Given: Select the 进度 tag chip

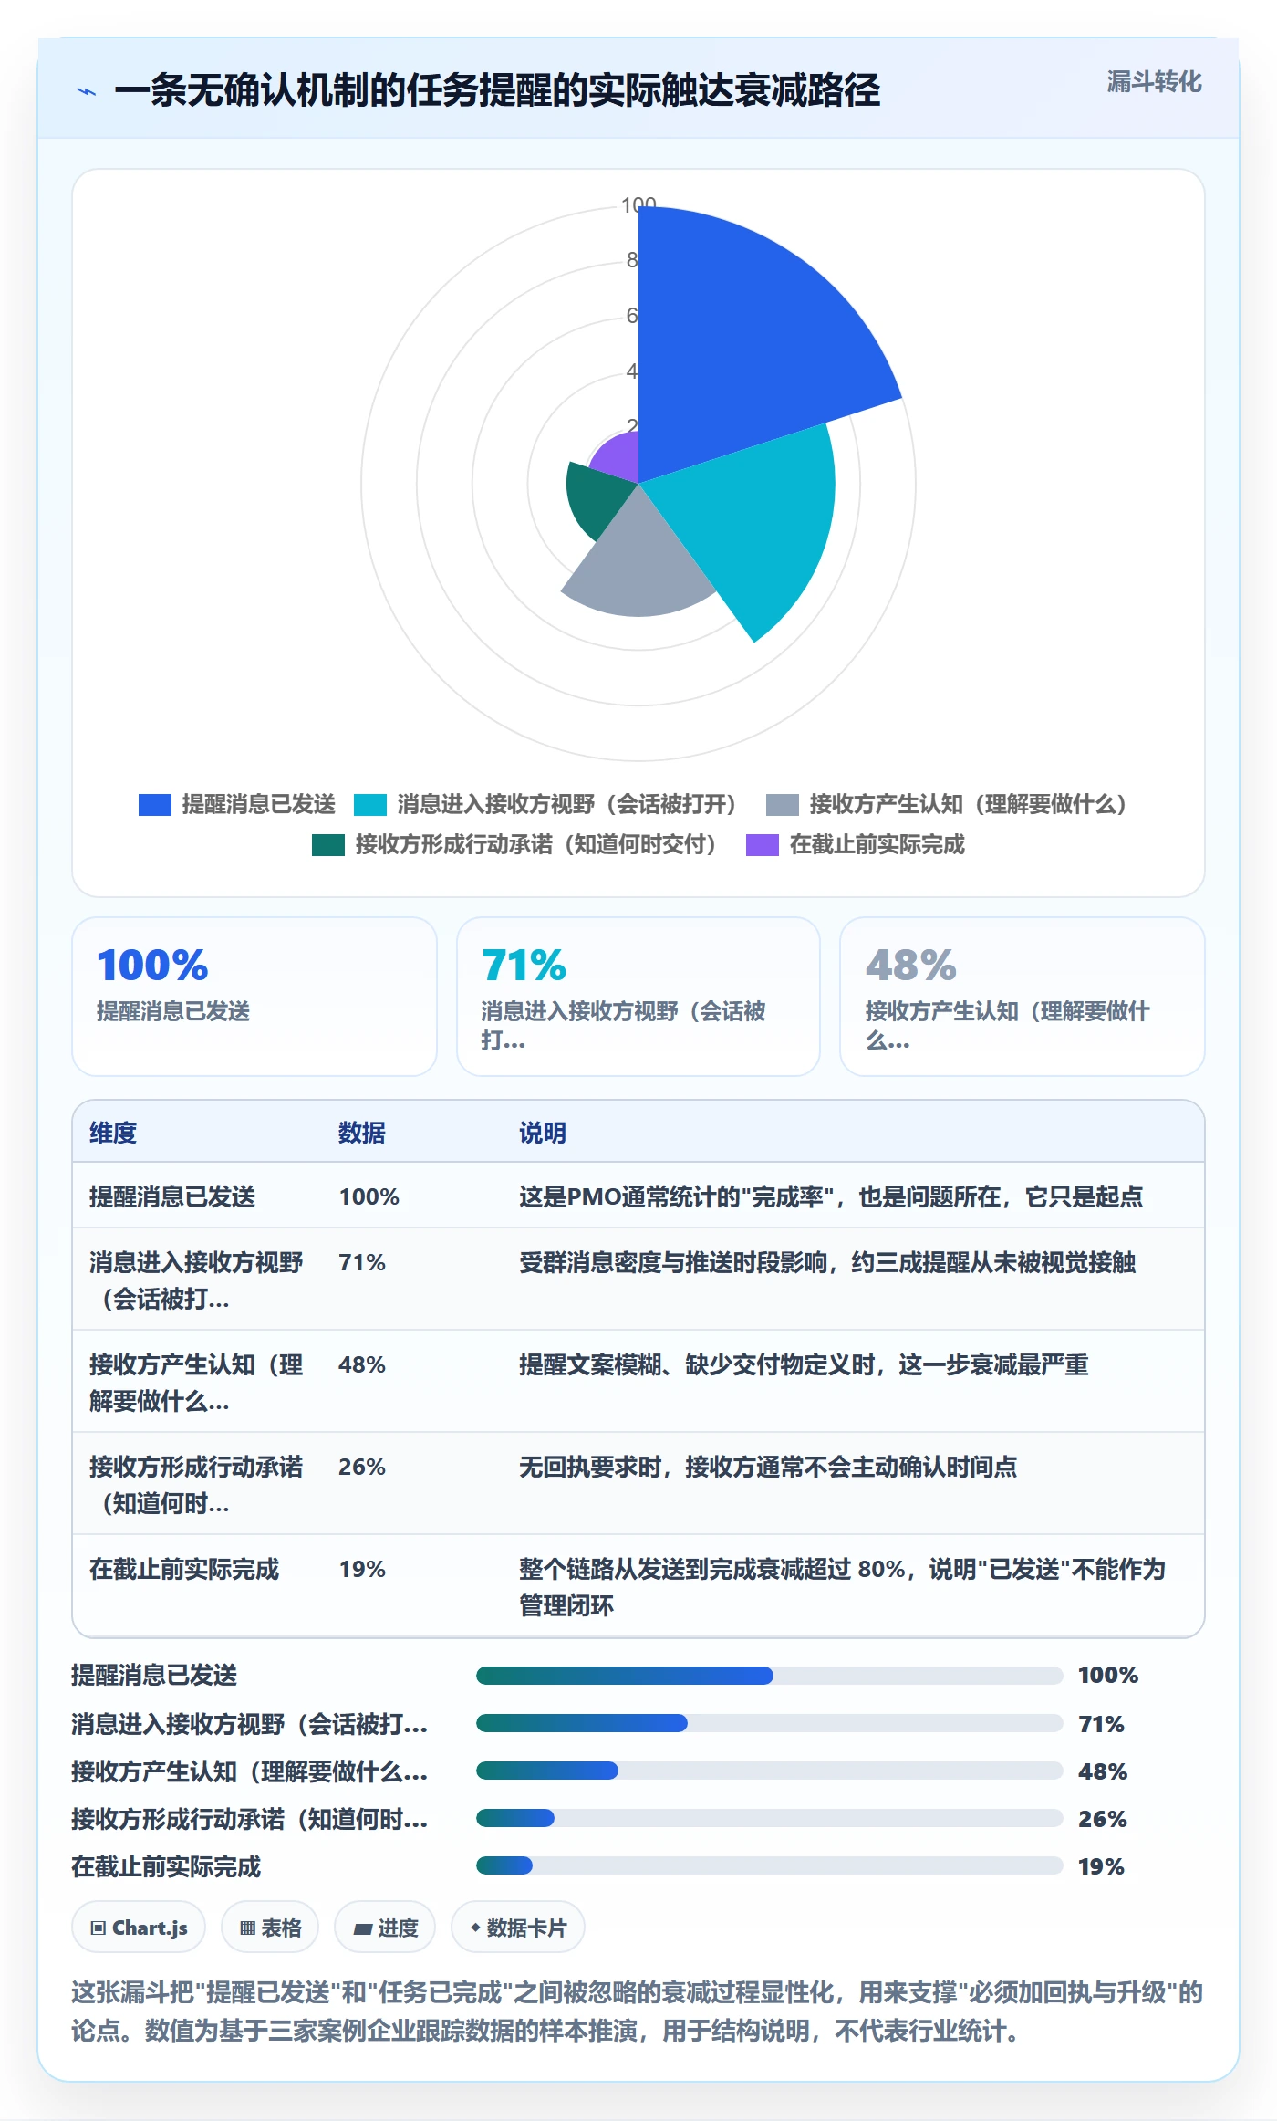Looking at the screenshot, I should click(x=385, y=1928).
